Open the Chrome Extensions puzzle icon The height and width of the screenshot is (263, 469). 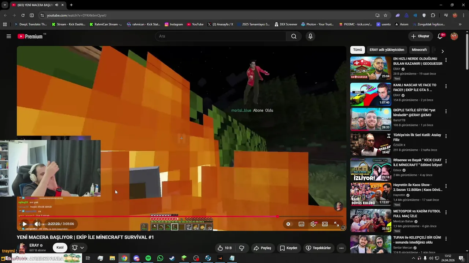433,15
